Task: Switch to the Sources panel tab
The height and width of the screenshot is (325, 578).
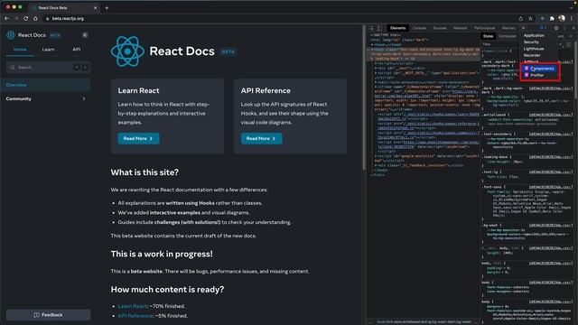Action: tap(440, 28)
